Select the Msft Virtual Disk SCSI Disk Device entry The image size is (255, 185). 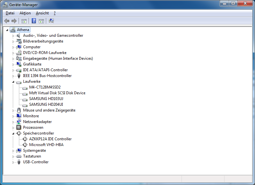(x=57, y=93)
